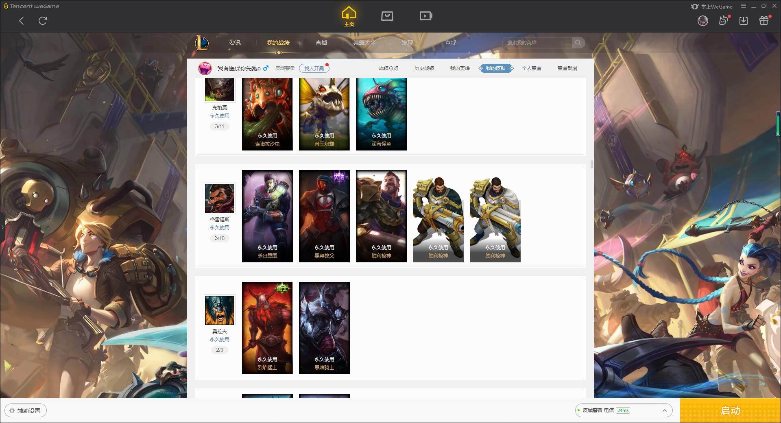The height and width of the screenshot is (423, 781).
Task: Click the 启动 launch button
Action: click(731, 411)
